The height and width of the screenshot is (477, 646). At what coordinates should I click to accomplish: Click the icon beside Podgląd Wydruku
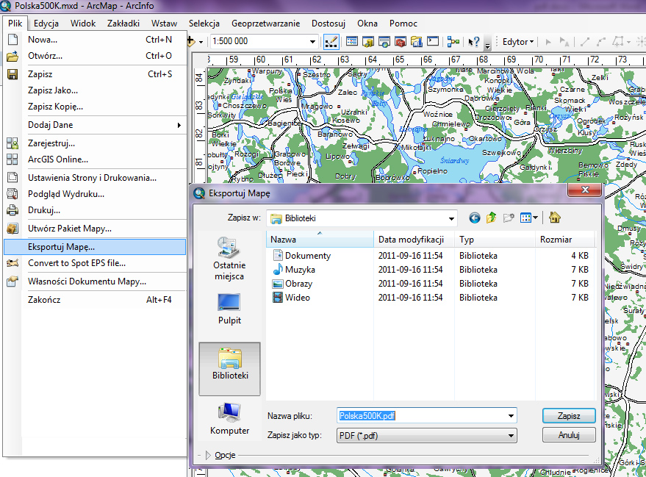12,193
